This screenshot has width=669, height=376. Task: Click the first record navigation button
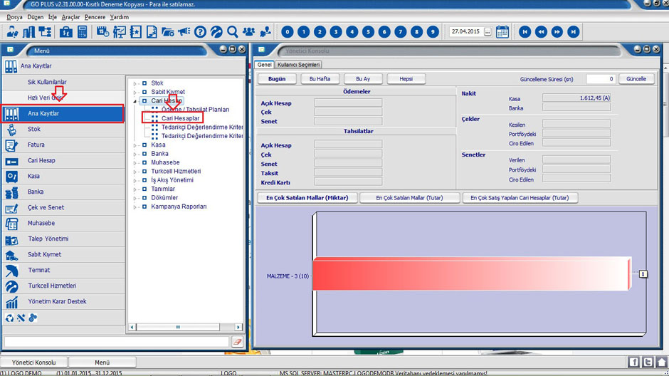[x=525, y=32]
